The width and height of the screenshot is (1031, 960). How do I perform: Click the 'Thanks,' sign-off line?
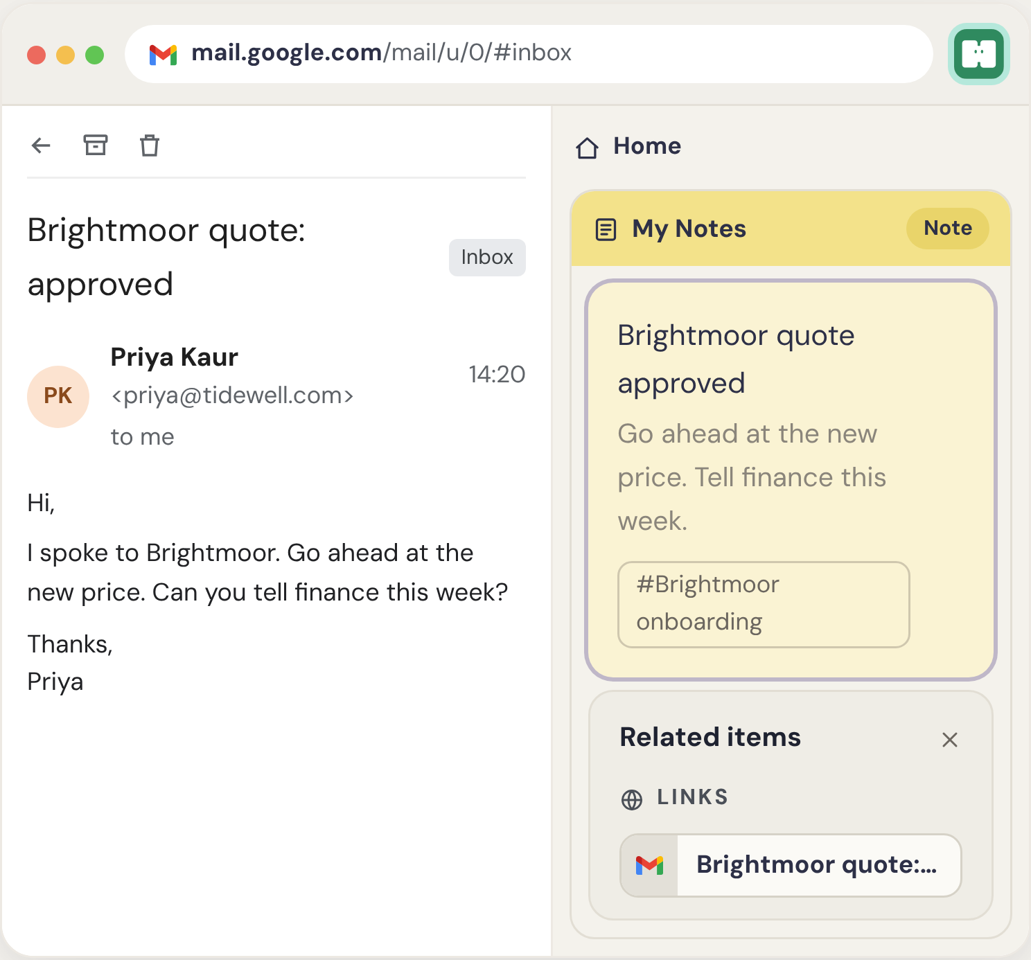(x=70, y=645)
